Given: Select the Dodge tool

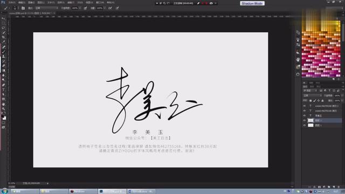Looking at the screenshot, I should pyautogui.click(x=3, y=80).
